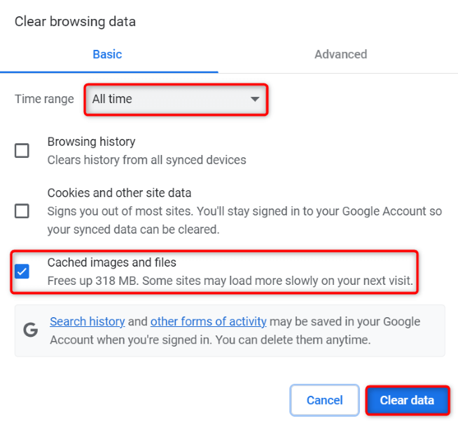Click the Time range dropdown arrow
The image size is (458, 421).
[x=255, y=99]
